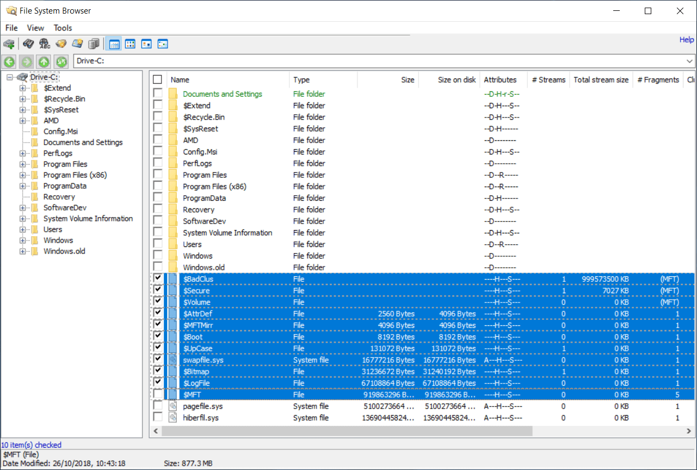This screenshot has width=697, height=470.
Task: Start a text search with the ABC binoculars icon
Action: click(x=44, y=44)
